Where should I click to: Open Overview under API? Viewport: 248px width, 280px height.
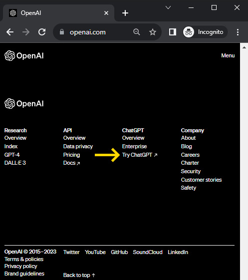point(74,138)
